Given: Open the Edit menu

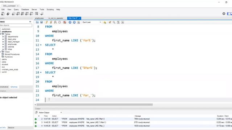Looking at the screenshot, I should coord(3,9).
